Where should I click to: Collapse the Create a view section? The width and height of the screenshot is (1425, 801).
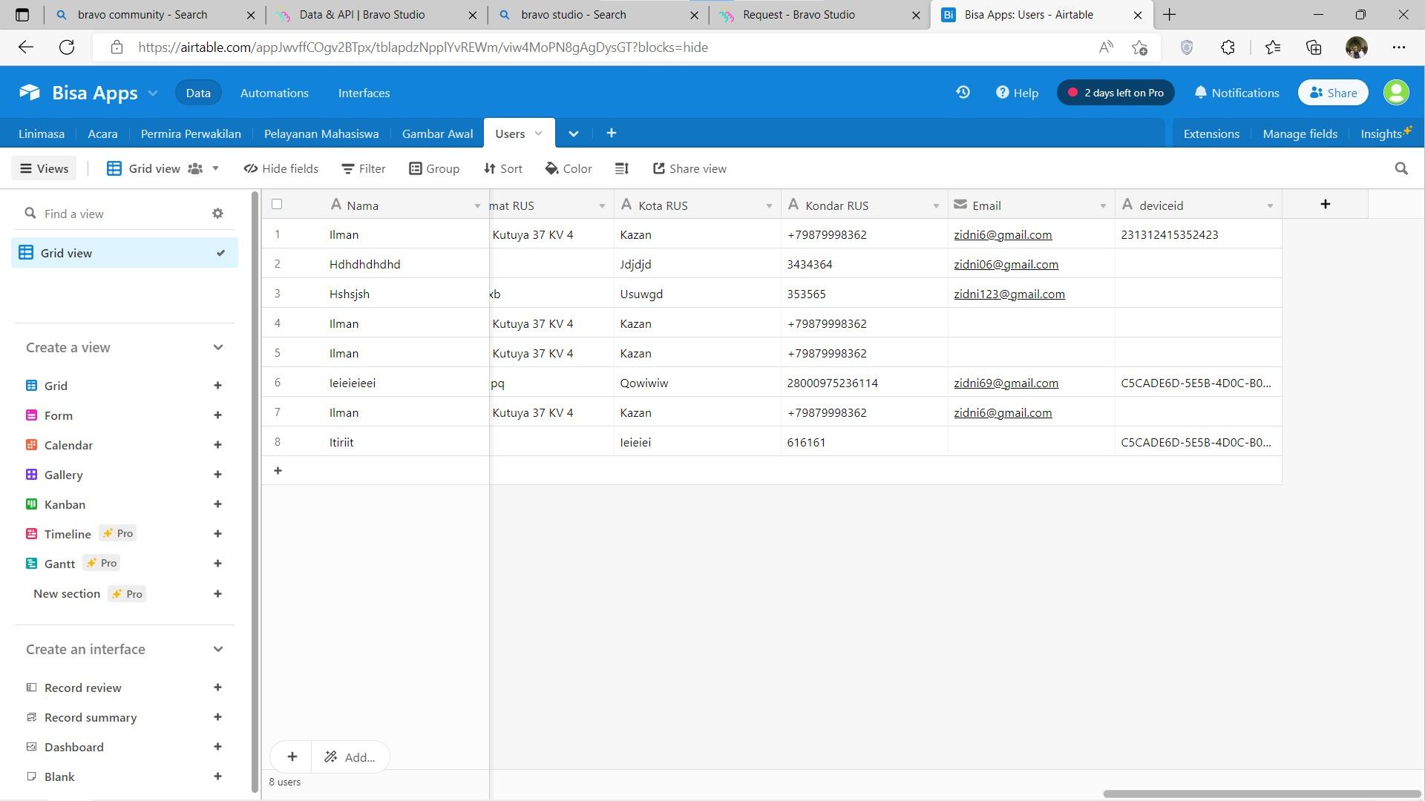tap(217, 347)
